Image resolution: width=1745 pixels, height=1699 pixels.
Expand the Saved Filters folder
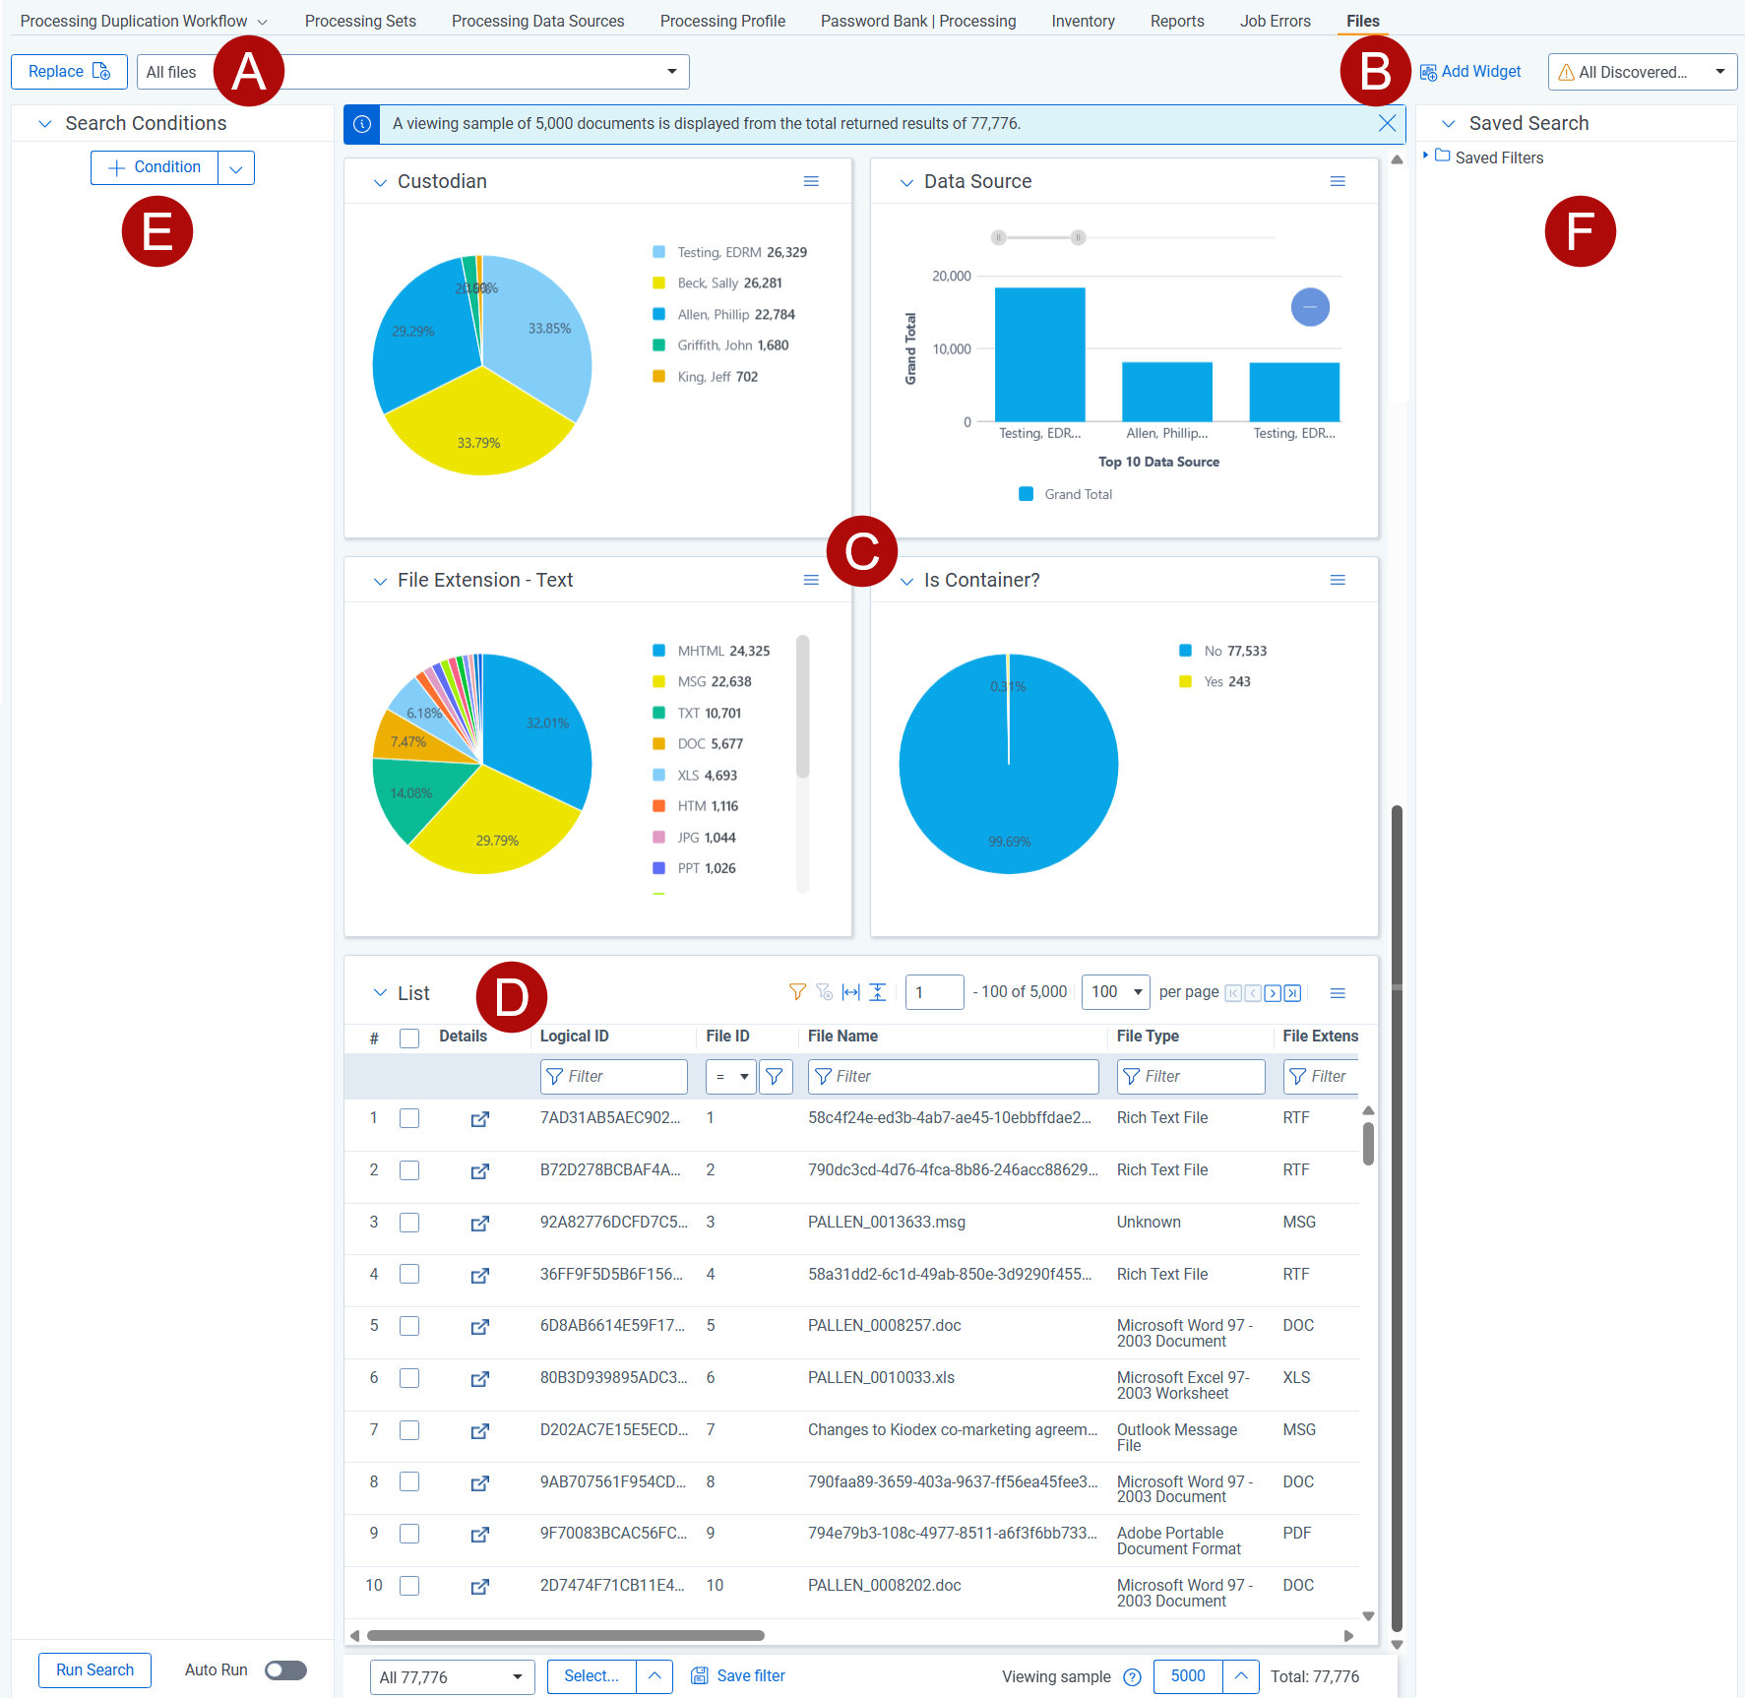tap(1426, 157)
